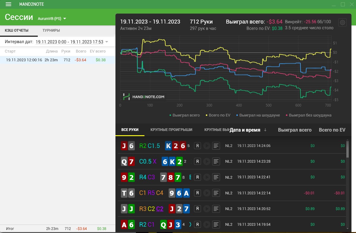Select the КРУПНЫЕ ПРОИГРЫШИ tab

tap(171, 130)
